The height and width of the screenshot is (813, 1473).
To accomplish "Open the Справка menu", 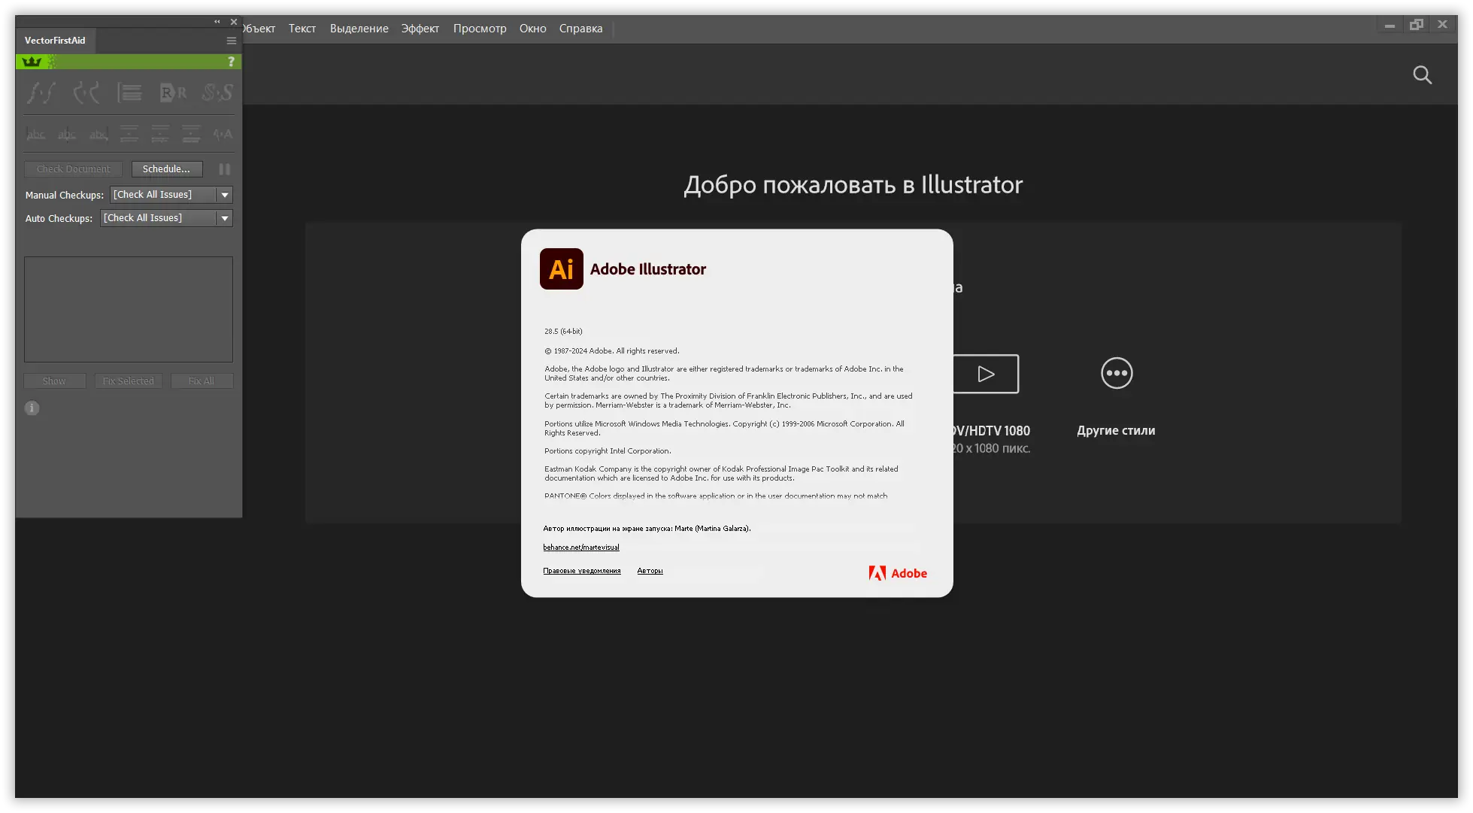I will point(580,29).
